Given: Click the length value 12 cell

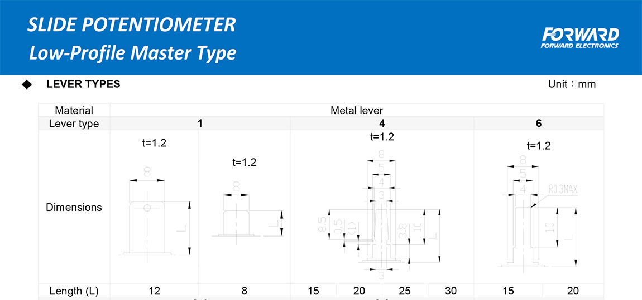Looking at the screenshot, I should [x=155, y=291].
